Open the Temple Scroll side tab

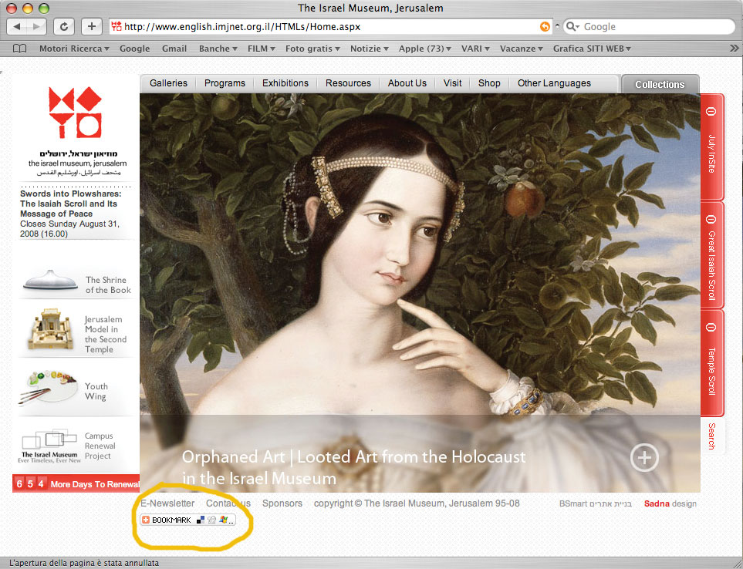point(711,363)
